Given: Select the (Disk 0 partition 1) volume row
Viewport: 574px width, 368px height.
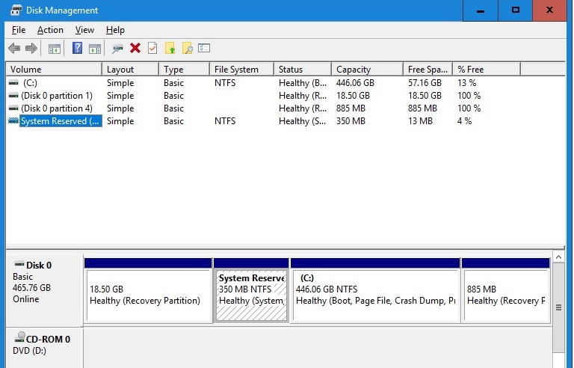Looking at the screenshot, I should pyautogui.click(x=57, y=96).
